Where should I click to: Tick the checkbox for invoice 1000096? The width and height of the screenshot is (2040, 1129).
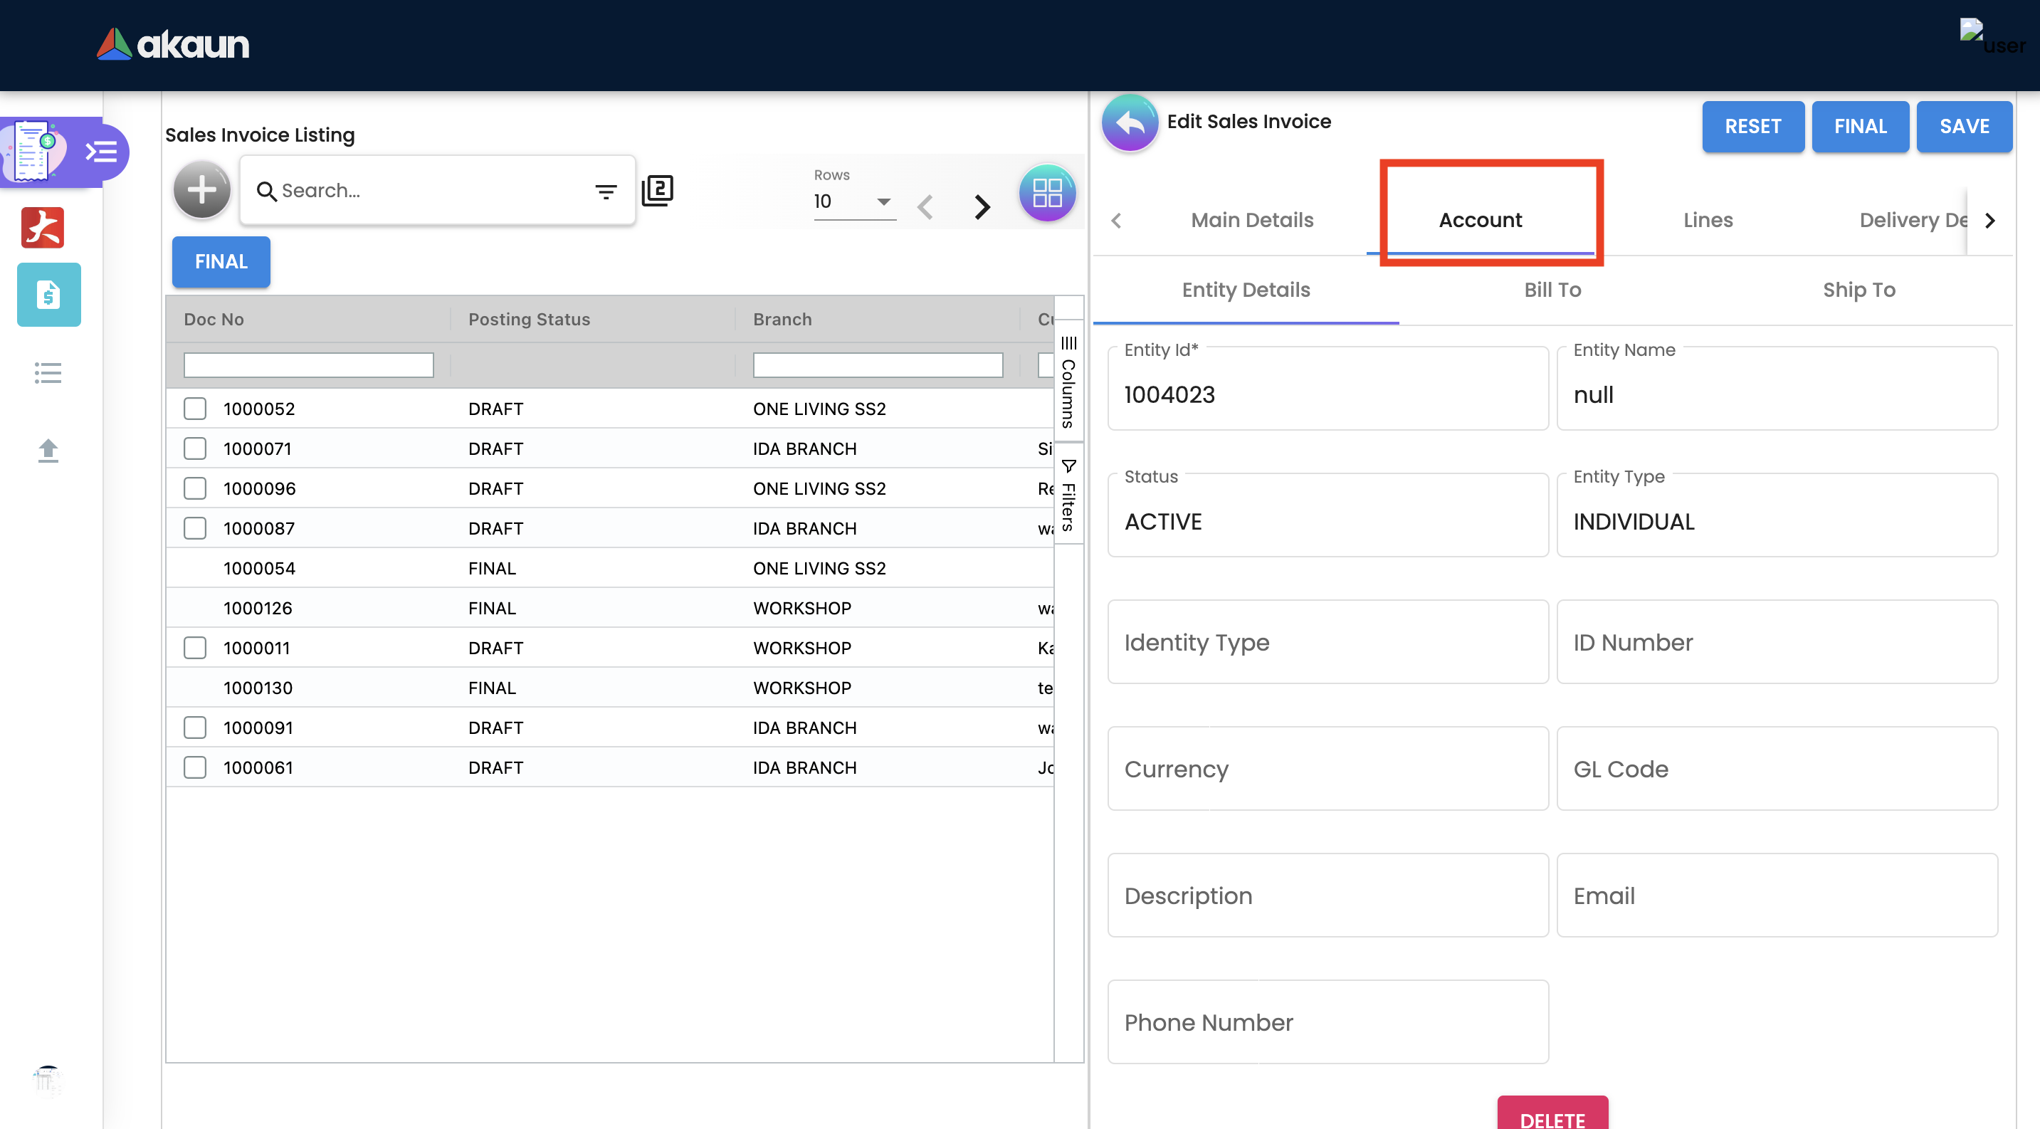click(195, 488)
